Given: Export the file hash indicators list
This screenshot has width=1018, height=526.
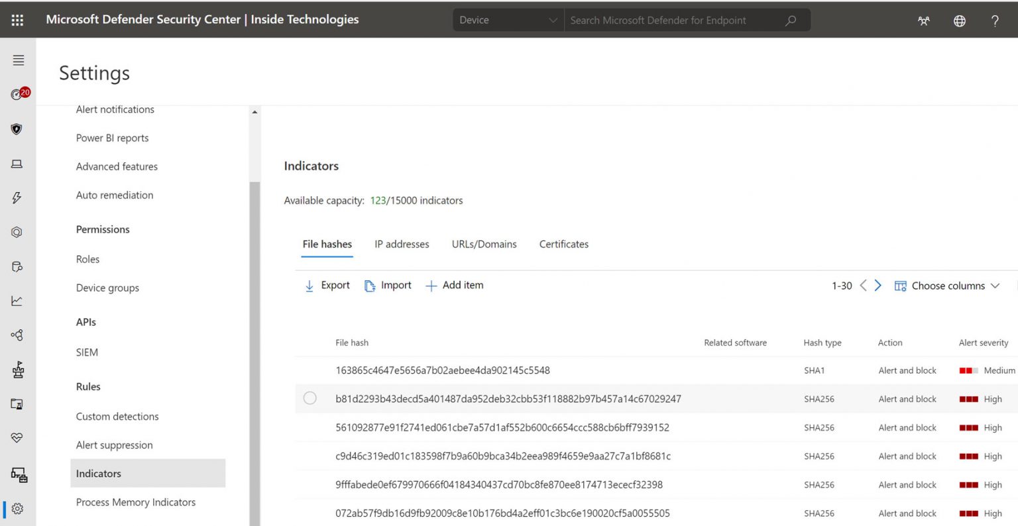Looking at the screenshot, I should point(326,285).
